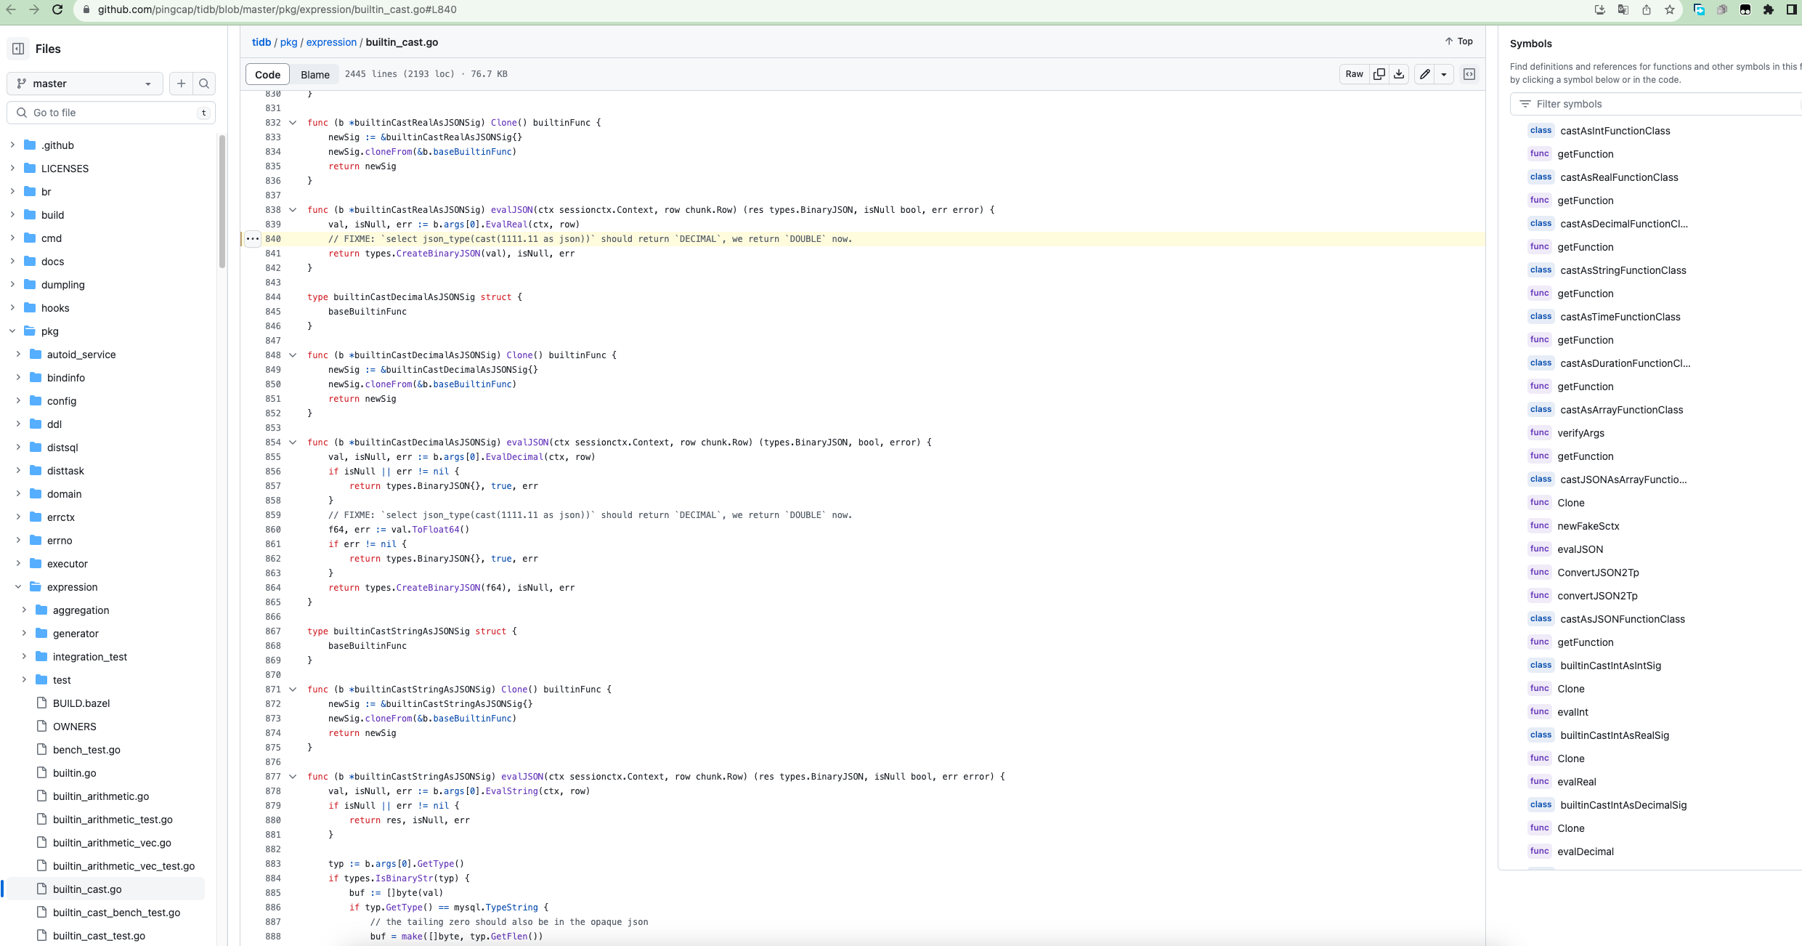Click the Raw button
Viewport: 1802px width, 946px height.
[x=1354, y=74]
